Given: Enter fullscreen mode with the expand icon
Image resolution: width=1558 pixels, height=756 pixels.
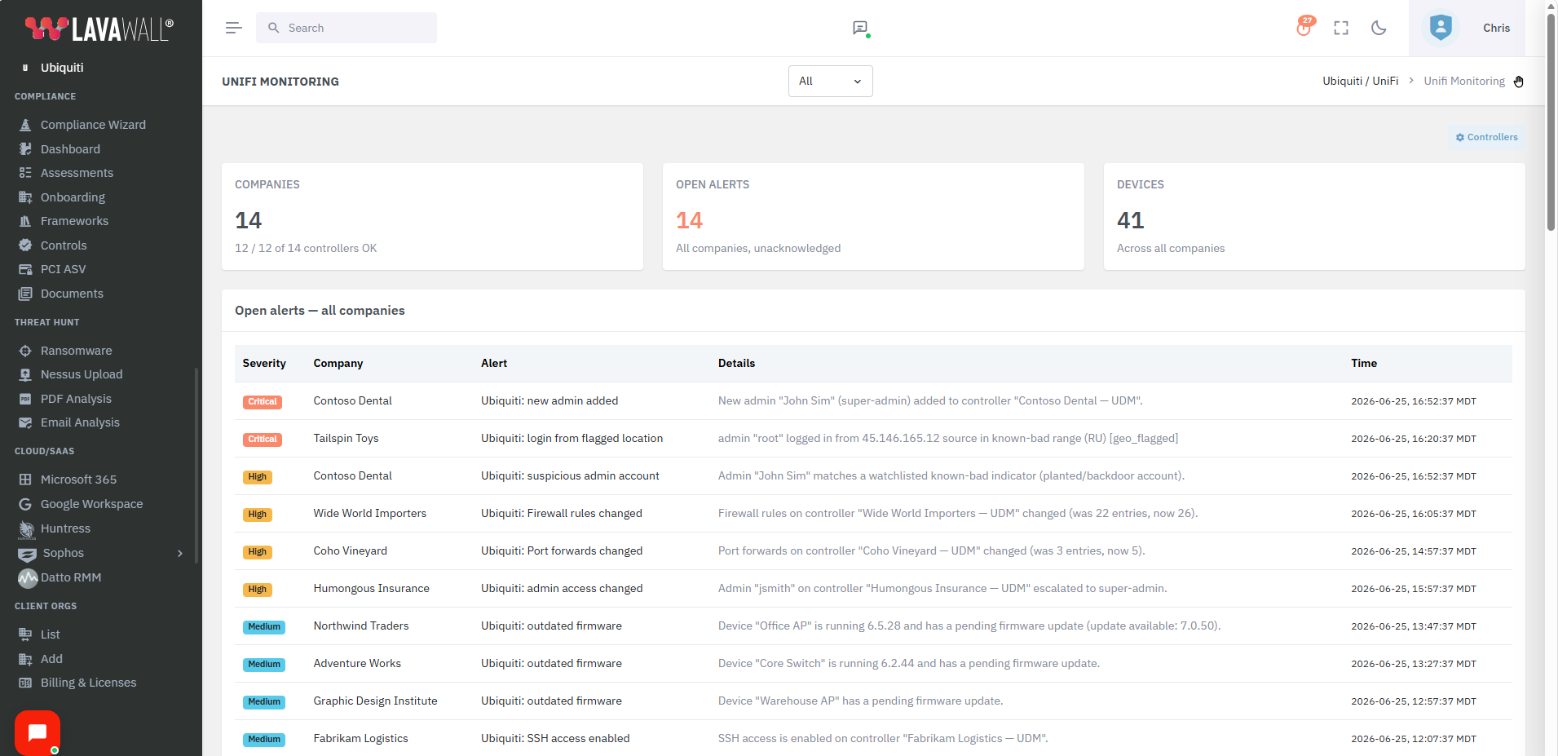Looking at the screenshot, I should 1341,28.
